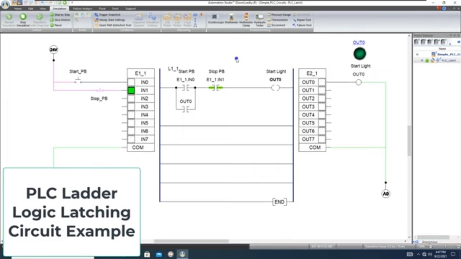Select the Start PB contact E1_1.IN0
This screenshot has width=461, height=259.
[185, 88]
